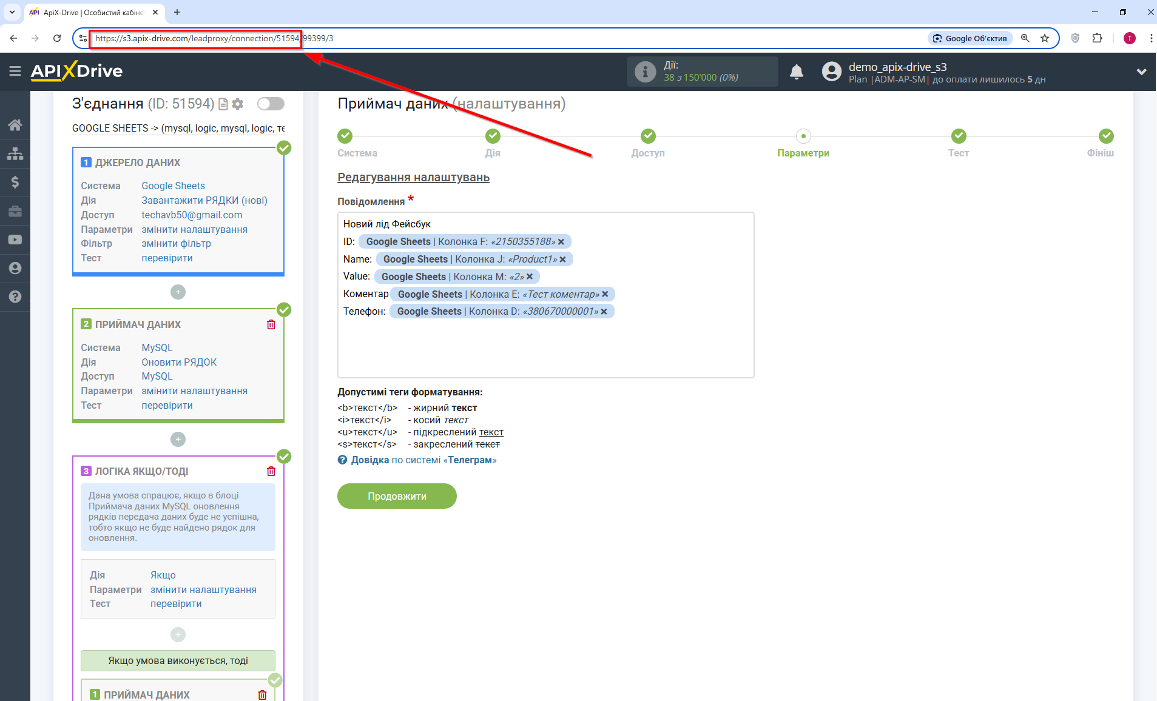Delete the ПРИЙМАЧ ДАНИХ block 2

point(271,324)
